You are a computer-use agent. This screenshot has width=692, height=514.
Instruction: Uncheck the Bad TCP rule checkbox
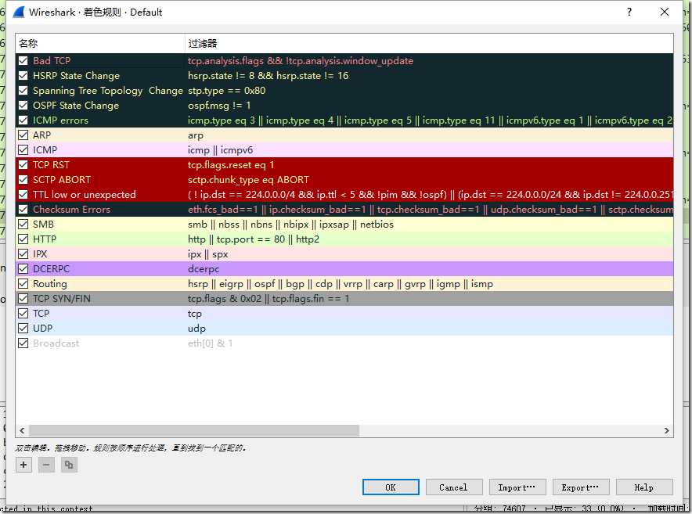click(x=23, y=61)
